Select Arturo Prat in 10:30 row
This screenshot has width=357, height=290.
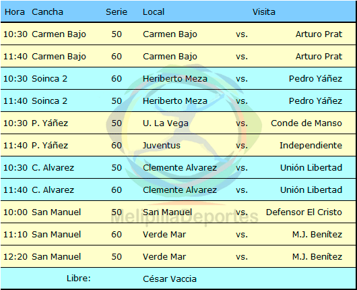pos(319,34)
